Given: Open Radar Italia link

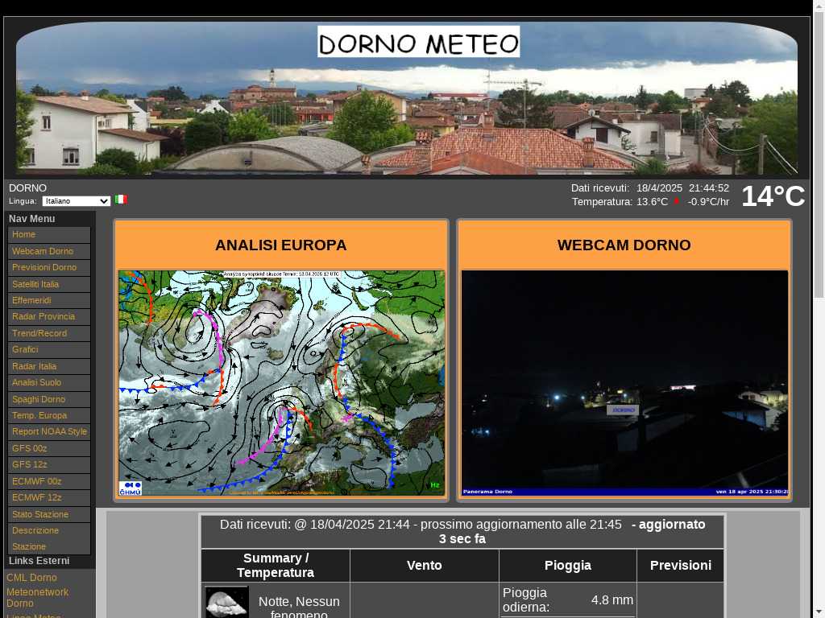Looking at the screenshot, I should (x=49, y=366).
